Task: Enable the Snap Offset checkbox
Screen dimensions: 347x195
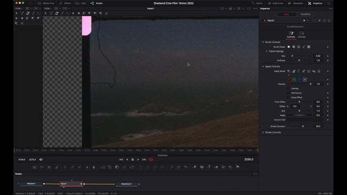Action: coord(288,97)
